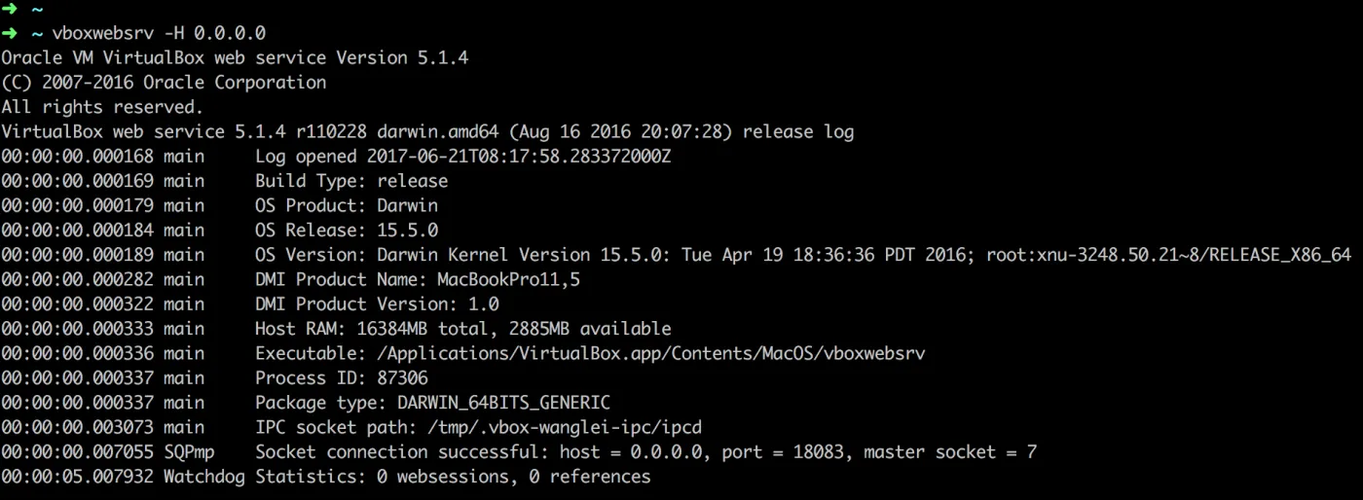Viewport: 1363px width, 500px height.
Task: Click the "root:xnu-3248.50.21~8/RELEASE_X86_64" kernel text
Action: pos(1168,255)
